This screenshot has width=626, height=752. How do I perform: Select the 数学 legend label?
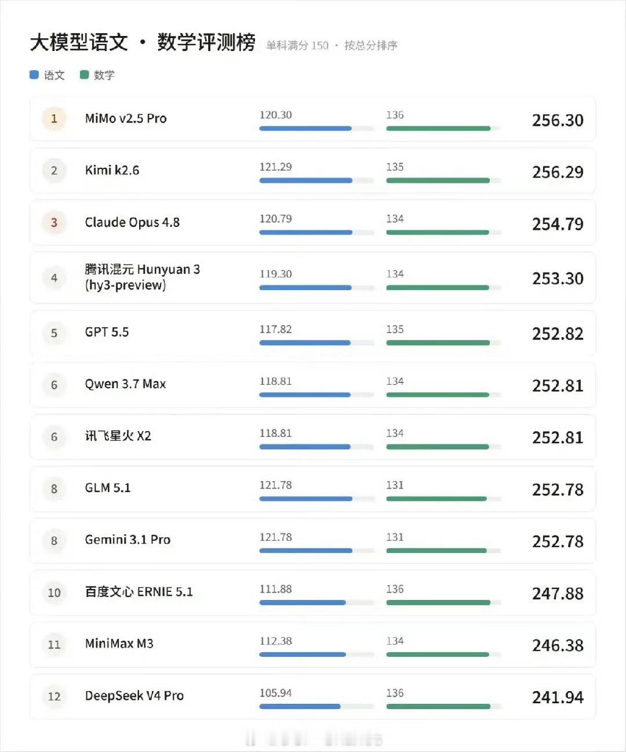(104, 75)
